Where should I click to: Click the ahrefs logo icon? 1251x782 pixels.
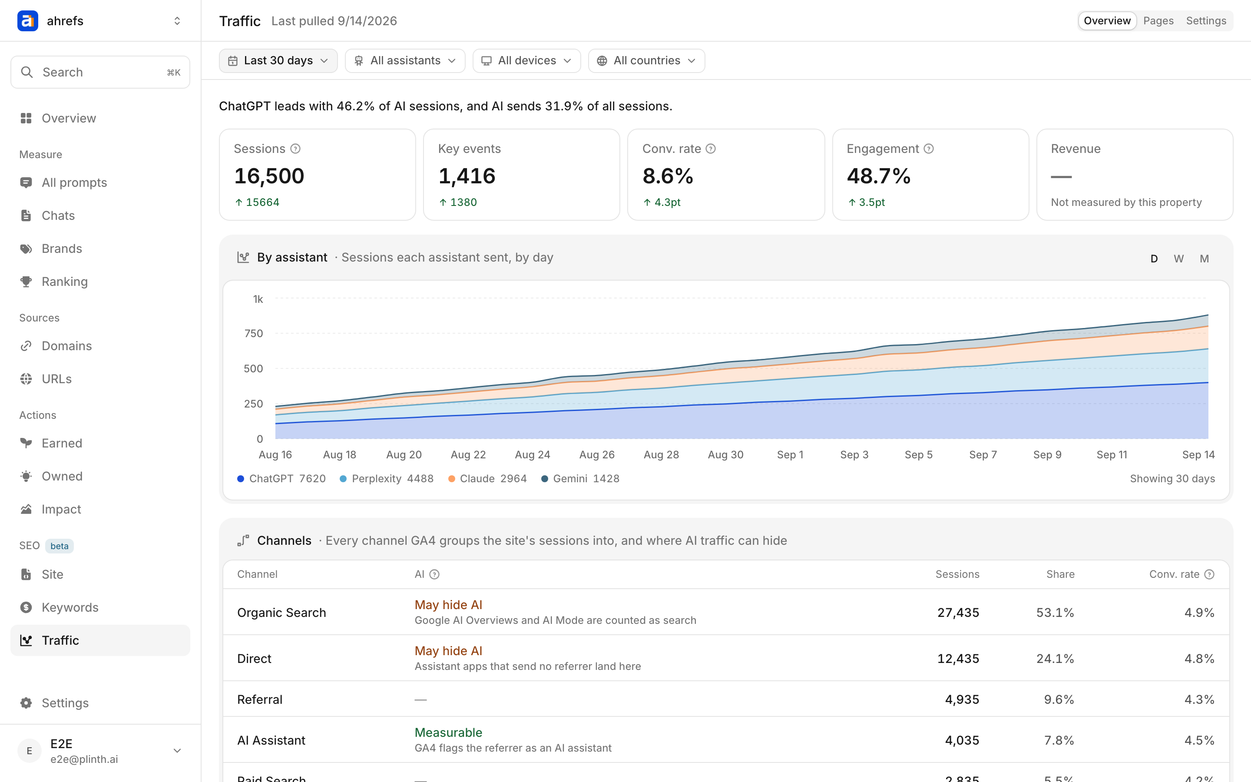coord(27,21)
